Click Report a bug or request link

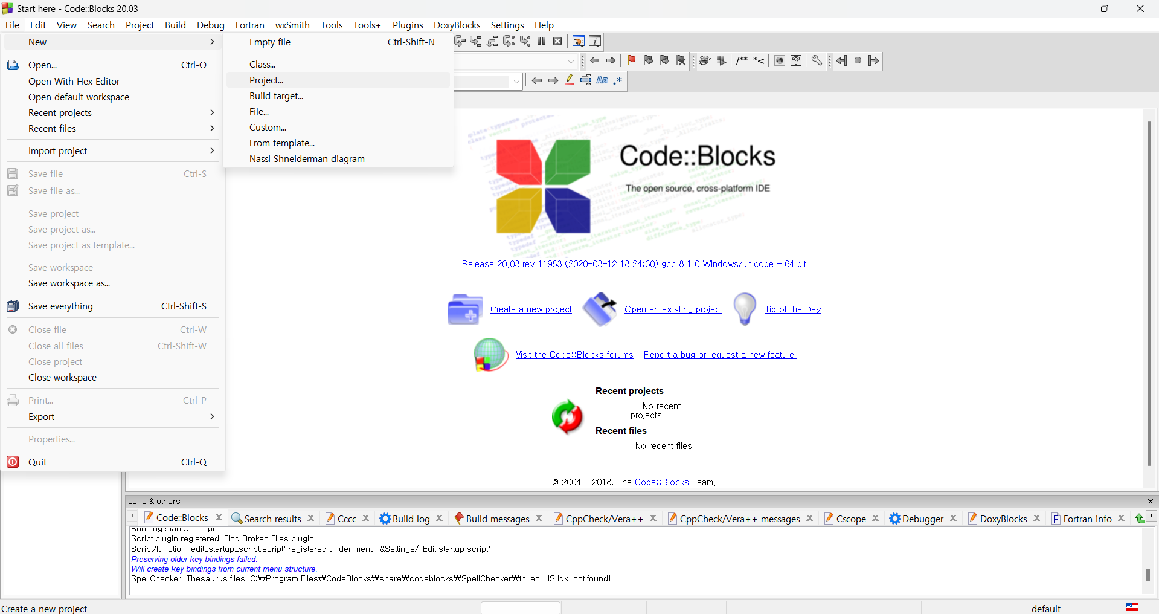(x=720, y=354)
